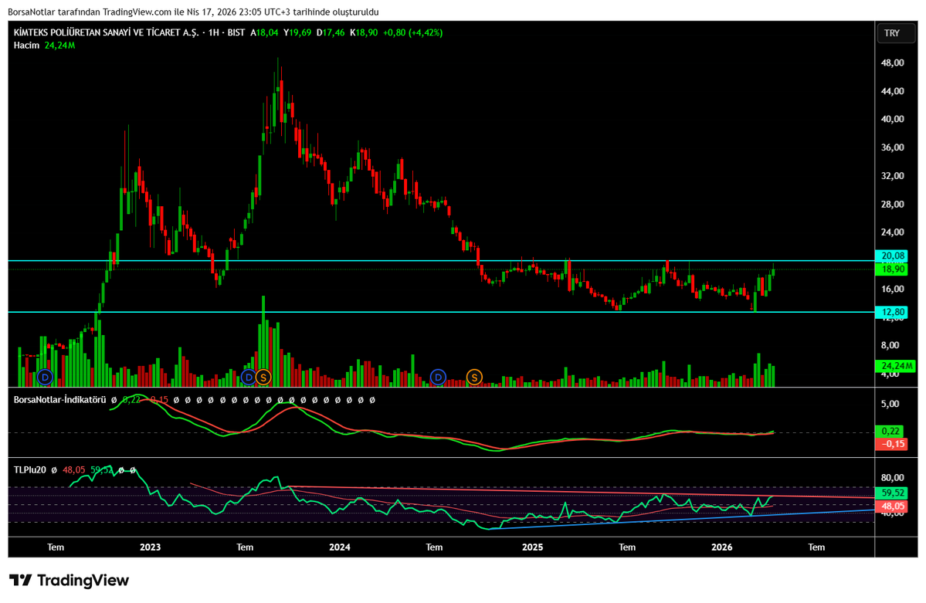Click the 2025 time axis label
The height and width of the screenshot is (603, 926).
coord(533,547)
